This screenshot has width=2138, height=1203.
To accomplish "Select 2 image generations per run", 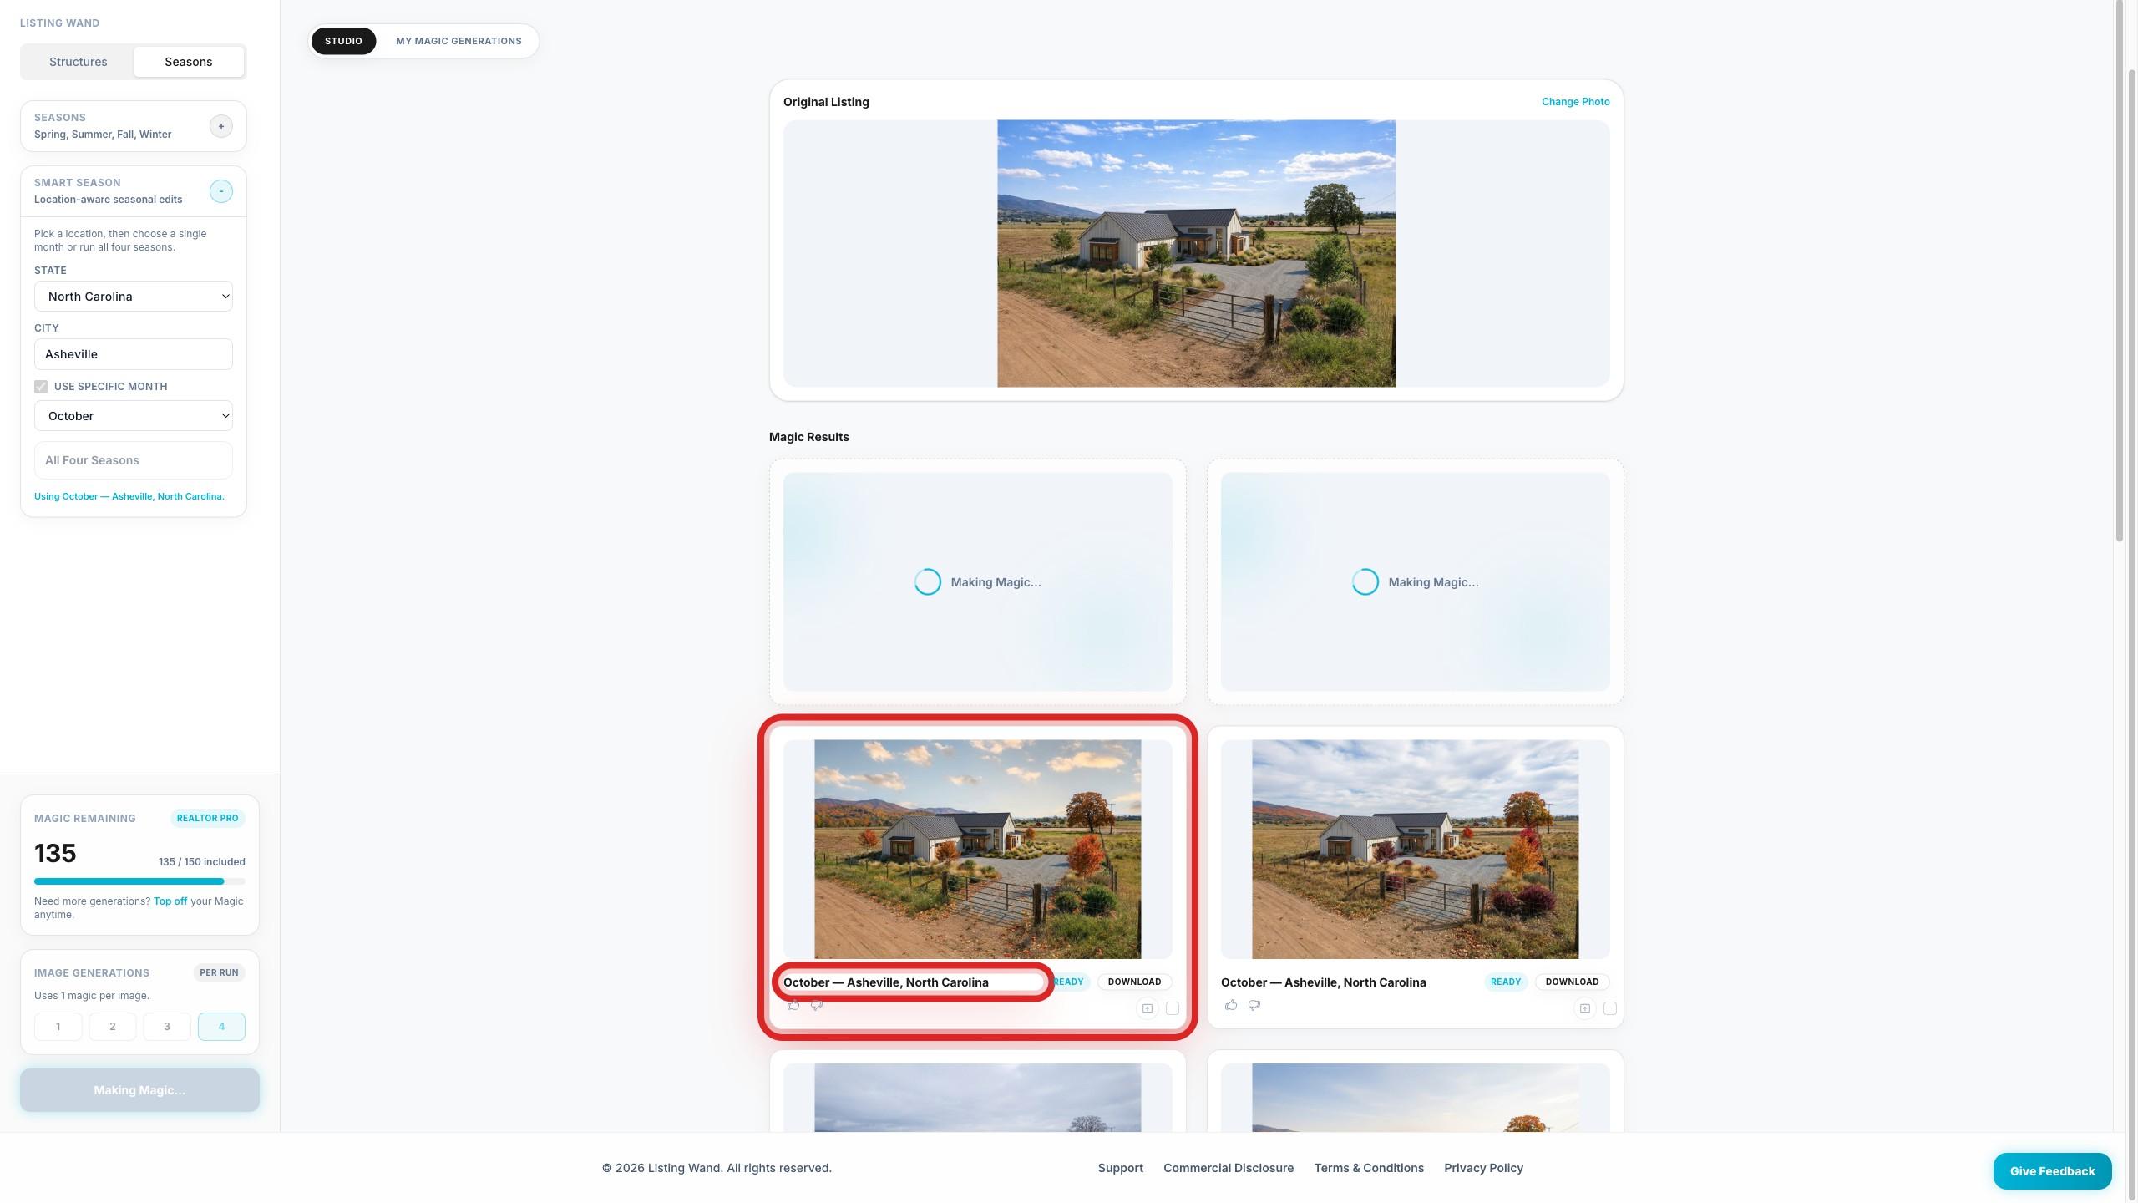I will click(112, 1027).
